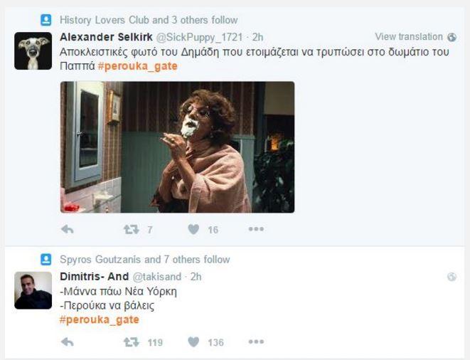Open the shaving-cream image in the tweet
Viewport: 470px width, 360px height.
coord(177,147)
